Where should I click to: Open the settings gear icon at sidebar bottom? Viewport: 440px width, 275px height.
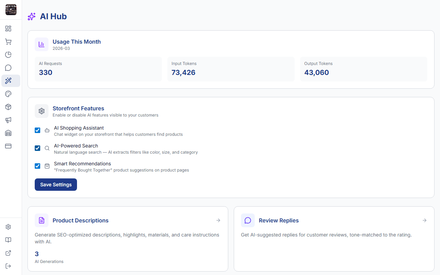(x=8, y=227)
